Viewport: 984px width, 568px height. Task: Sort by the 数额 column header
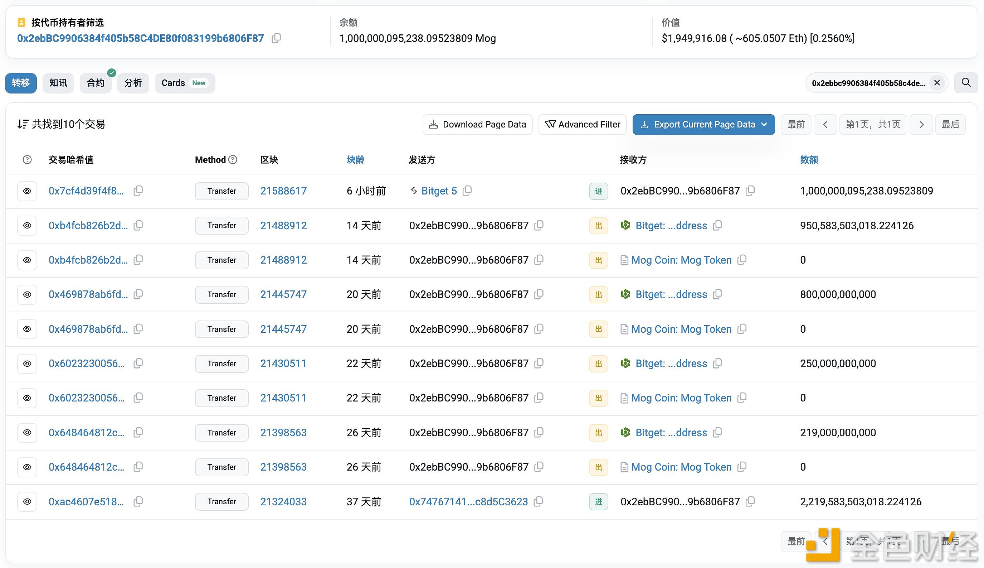[809, 160]
